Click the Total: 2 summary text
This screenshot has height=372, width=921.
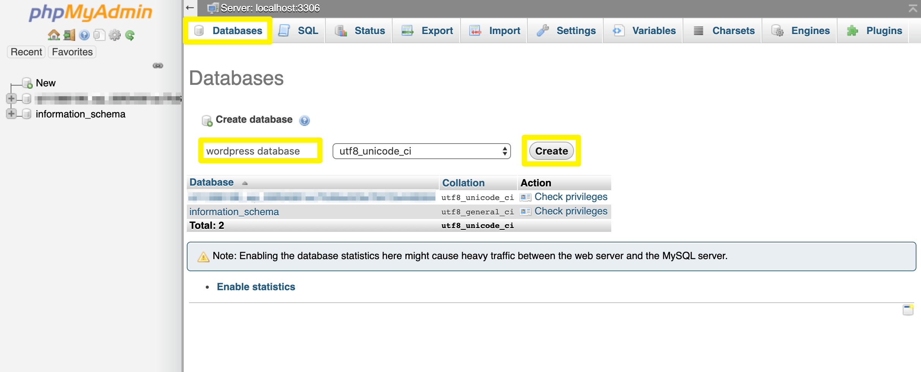pos(207,226)
